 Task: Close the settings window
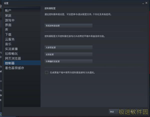[146, 3]
